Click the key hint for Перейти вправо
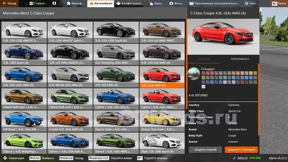288x162 pixels. coord(140,158)
